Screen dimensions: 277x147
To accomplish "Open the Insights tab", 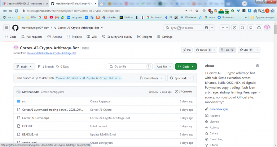I will pyautogui.click(x=145, y=37).
